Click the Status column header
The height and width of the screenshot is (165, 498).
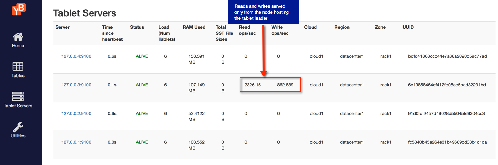pyautogui.click(x=137, y=27)
